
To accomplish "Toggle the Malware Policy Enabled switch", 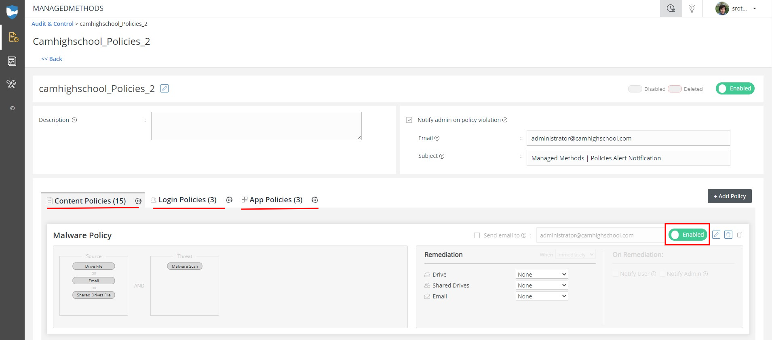I will tap(688, 235).
